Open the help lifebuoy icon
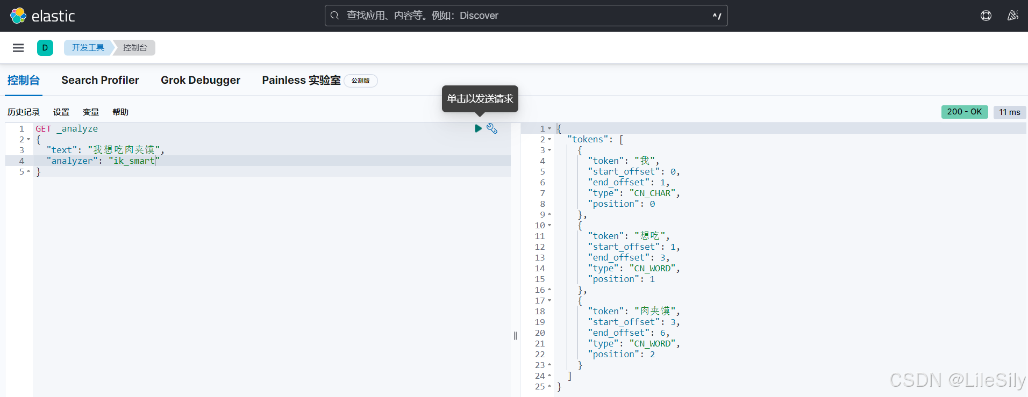This screenshot has width=1028, height=397. pyautogui.click(x=986, y=16)
